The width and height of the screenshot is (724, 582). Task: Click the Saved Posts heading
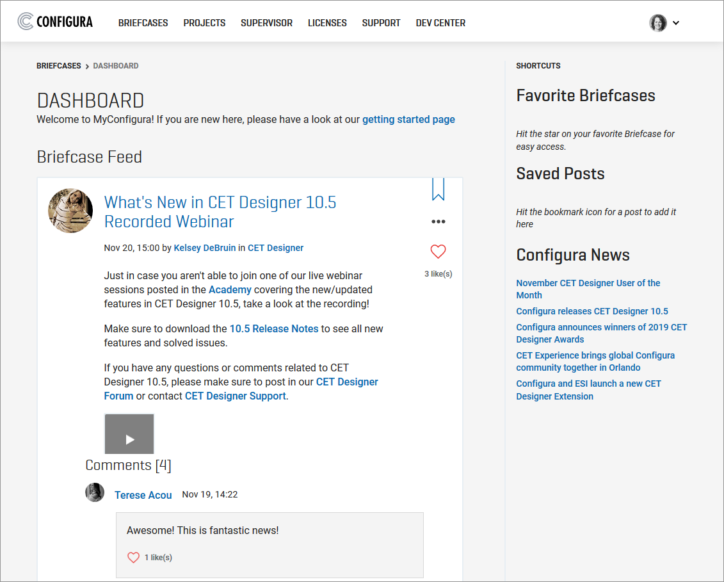point(560,174)
